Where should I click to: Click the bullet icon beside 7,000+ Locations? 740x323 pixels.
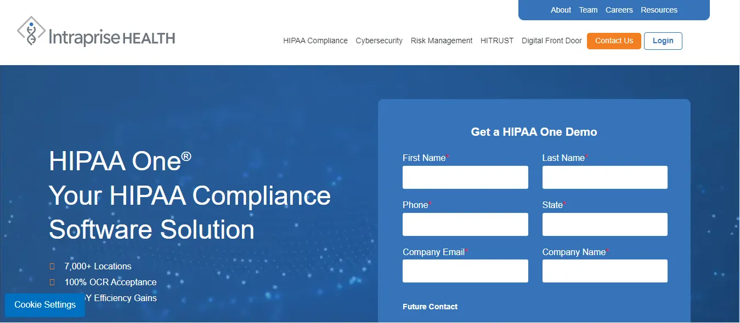point(52,267)
